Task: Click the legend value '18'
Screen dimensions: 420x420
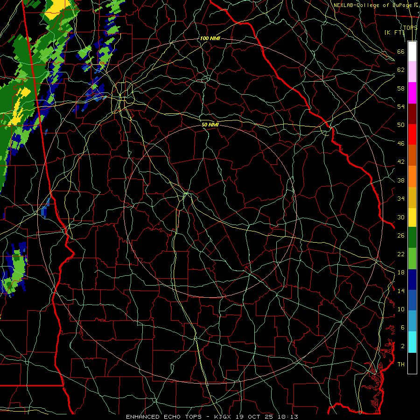Action: 401,273
